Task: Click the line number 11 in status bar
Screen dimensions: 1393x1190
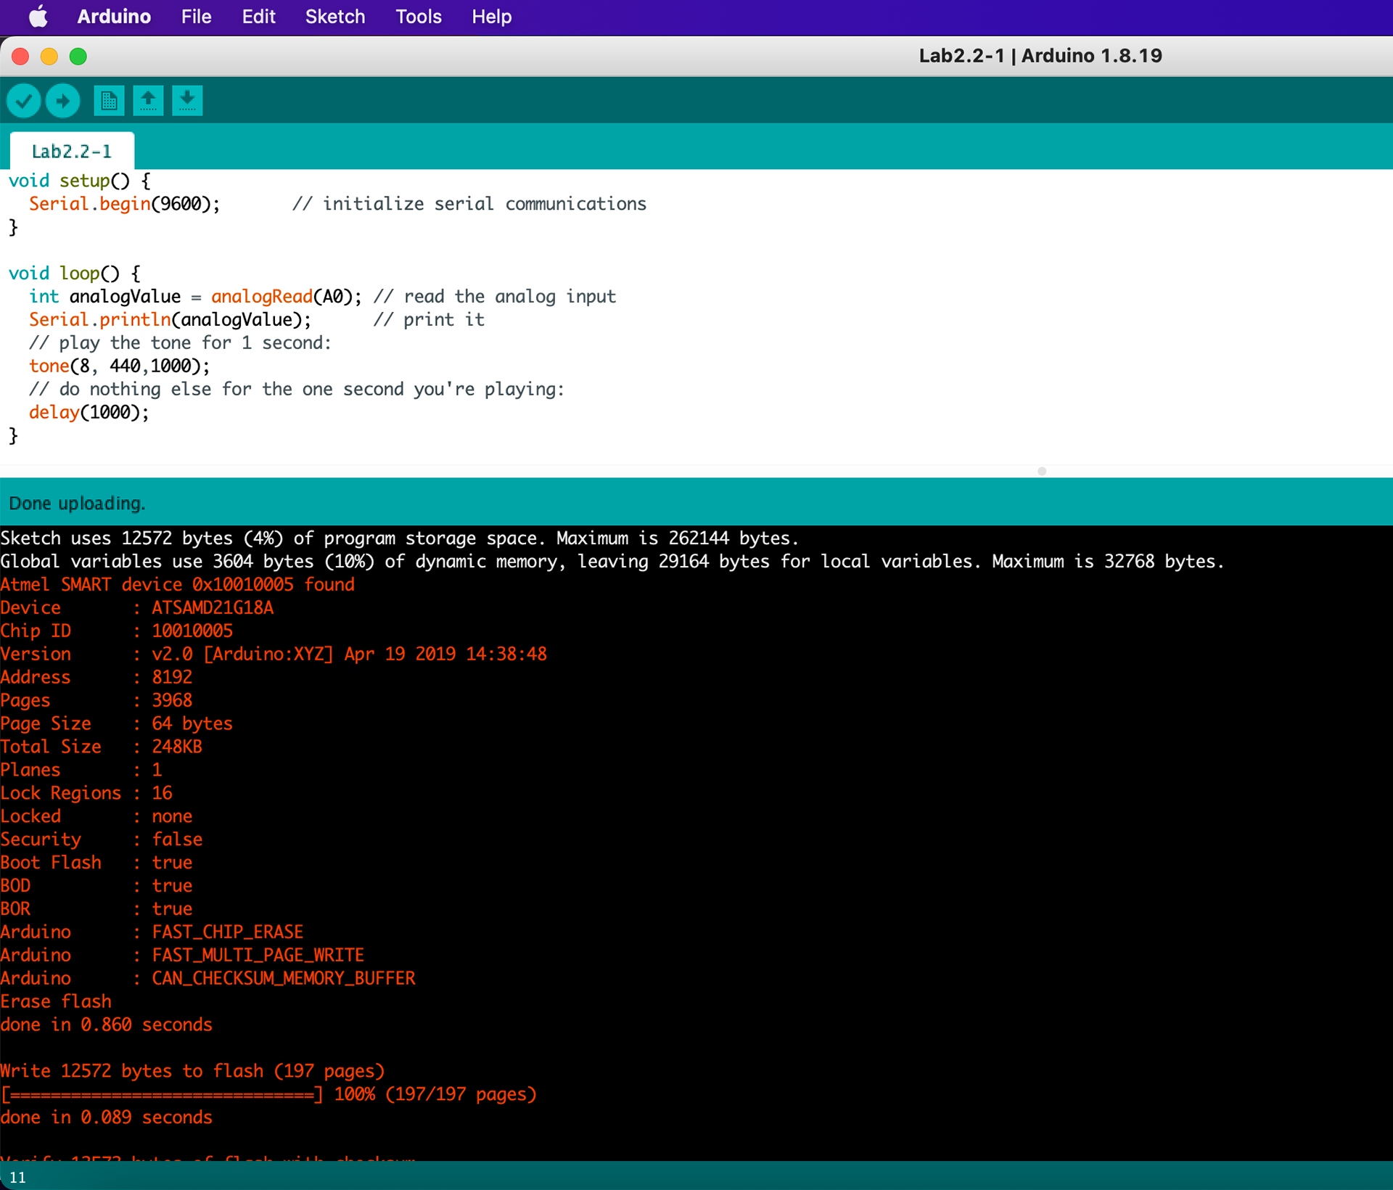Action: (17, 1178)
